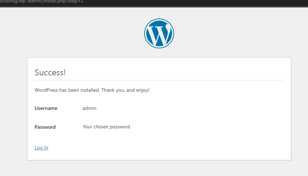The image size is (308, 176).
Task: Click the "WordPress has been installed." sentence
Action: tap(67, 90)
